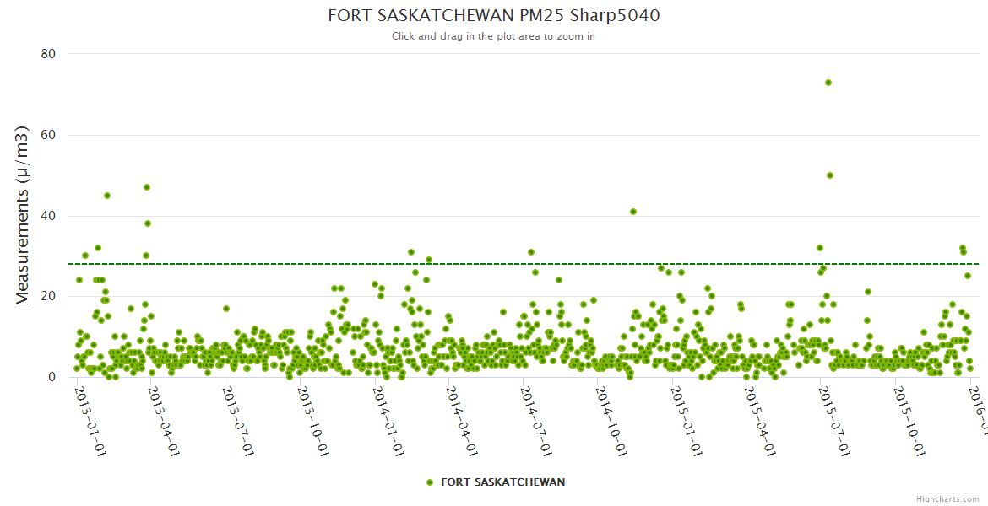This screenshot has width=988, height=506.
Task: Click the zoom instruction subtitle text
Action: click(x=493, y=36)
